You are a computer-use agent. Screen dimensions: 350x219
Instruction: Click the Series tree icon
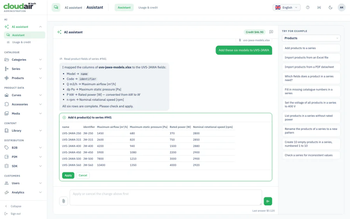pos(7,69)
